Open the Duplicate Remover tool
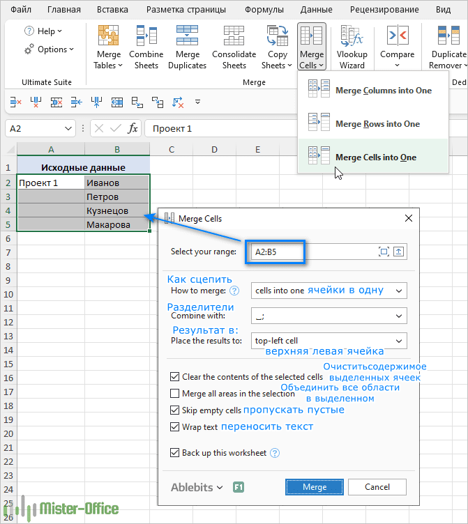 [448, 47]
